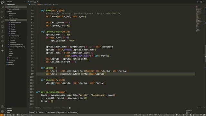Screen dimensions: 206x116
Task: Collapse the MainCharacters folder
Action: pyautogui.click(x=16, y=18)
